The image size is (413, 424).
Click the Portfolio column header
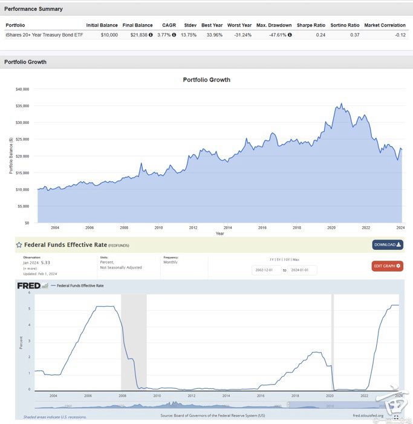(15, 25)
